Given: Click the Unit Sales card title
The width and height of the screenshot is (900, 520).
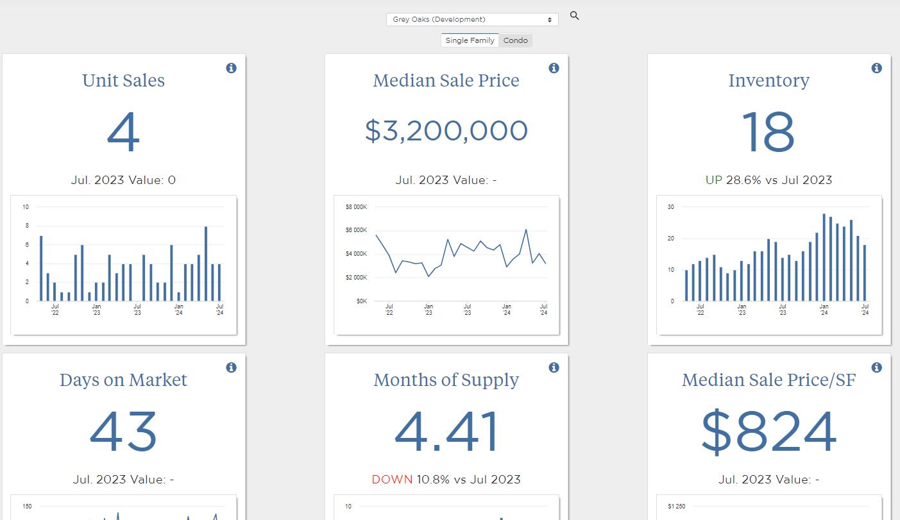Looking at the screenshot, I should pos(124,80).
